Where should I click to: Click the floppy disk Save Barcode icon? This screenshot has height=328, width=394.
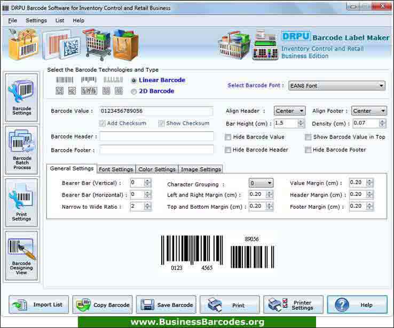pos(147,305)
